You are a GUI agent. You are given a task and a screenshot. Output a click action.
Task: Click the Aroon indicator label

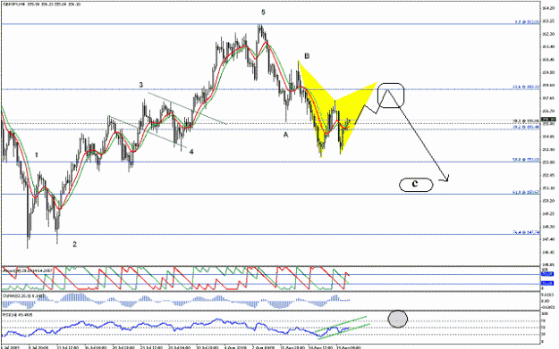(x=27, y=271)
